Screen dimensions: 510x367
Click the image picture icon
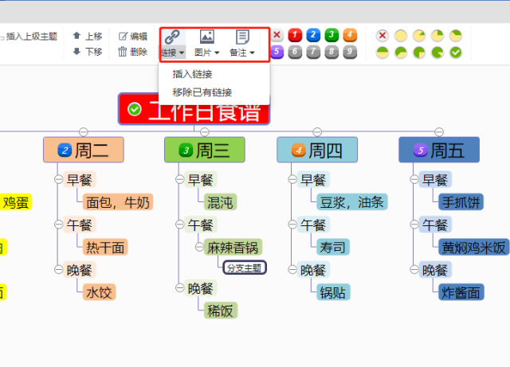click(x=207, y=37)
